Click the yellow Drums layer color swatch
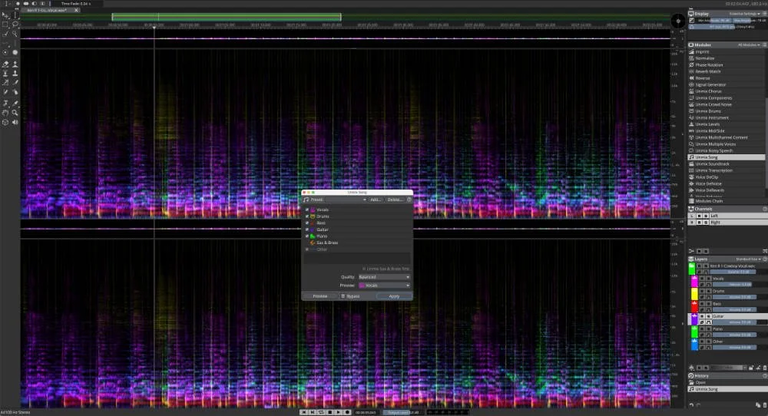The height and width of the screenshot is (416, 768). (x=694, y=294)
